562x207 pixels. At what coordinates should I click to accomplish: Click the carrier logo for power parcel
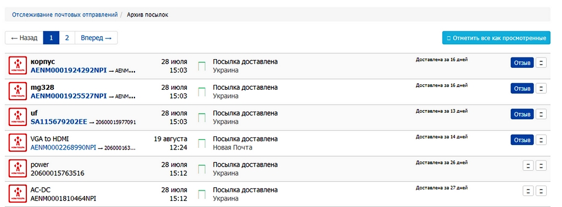[x=18, y=169]
